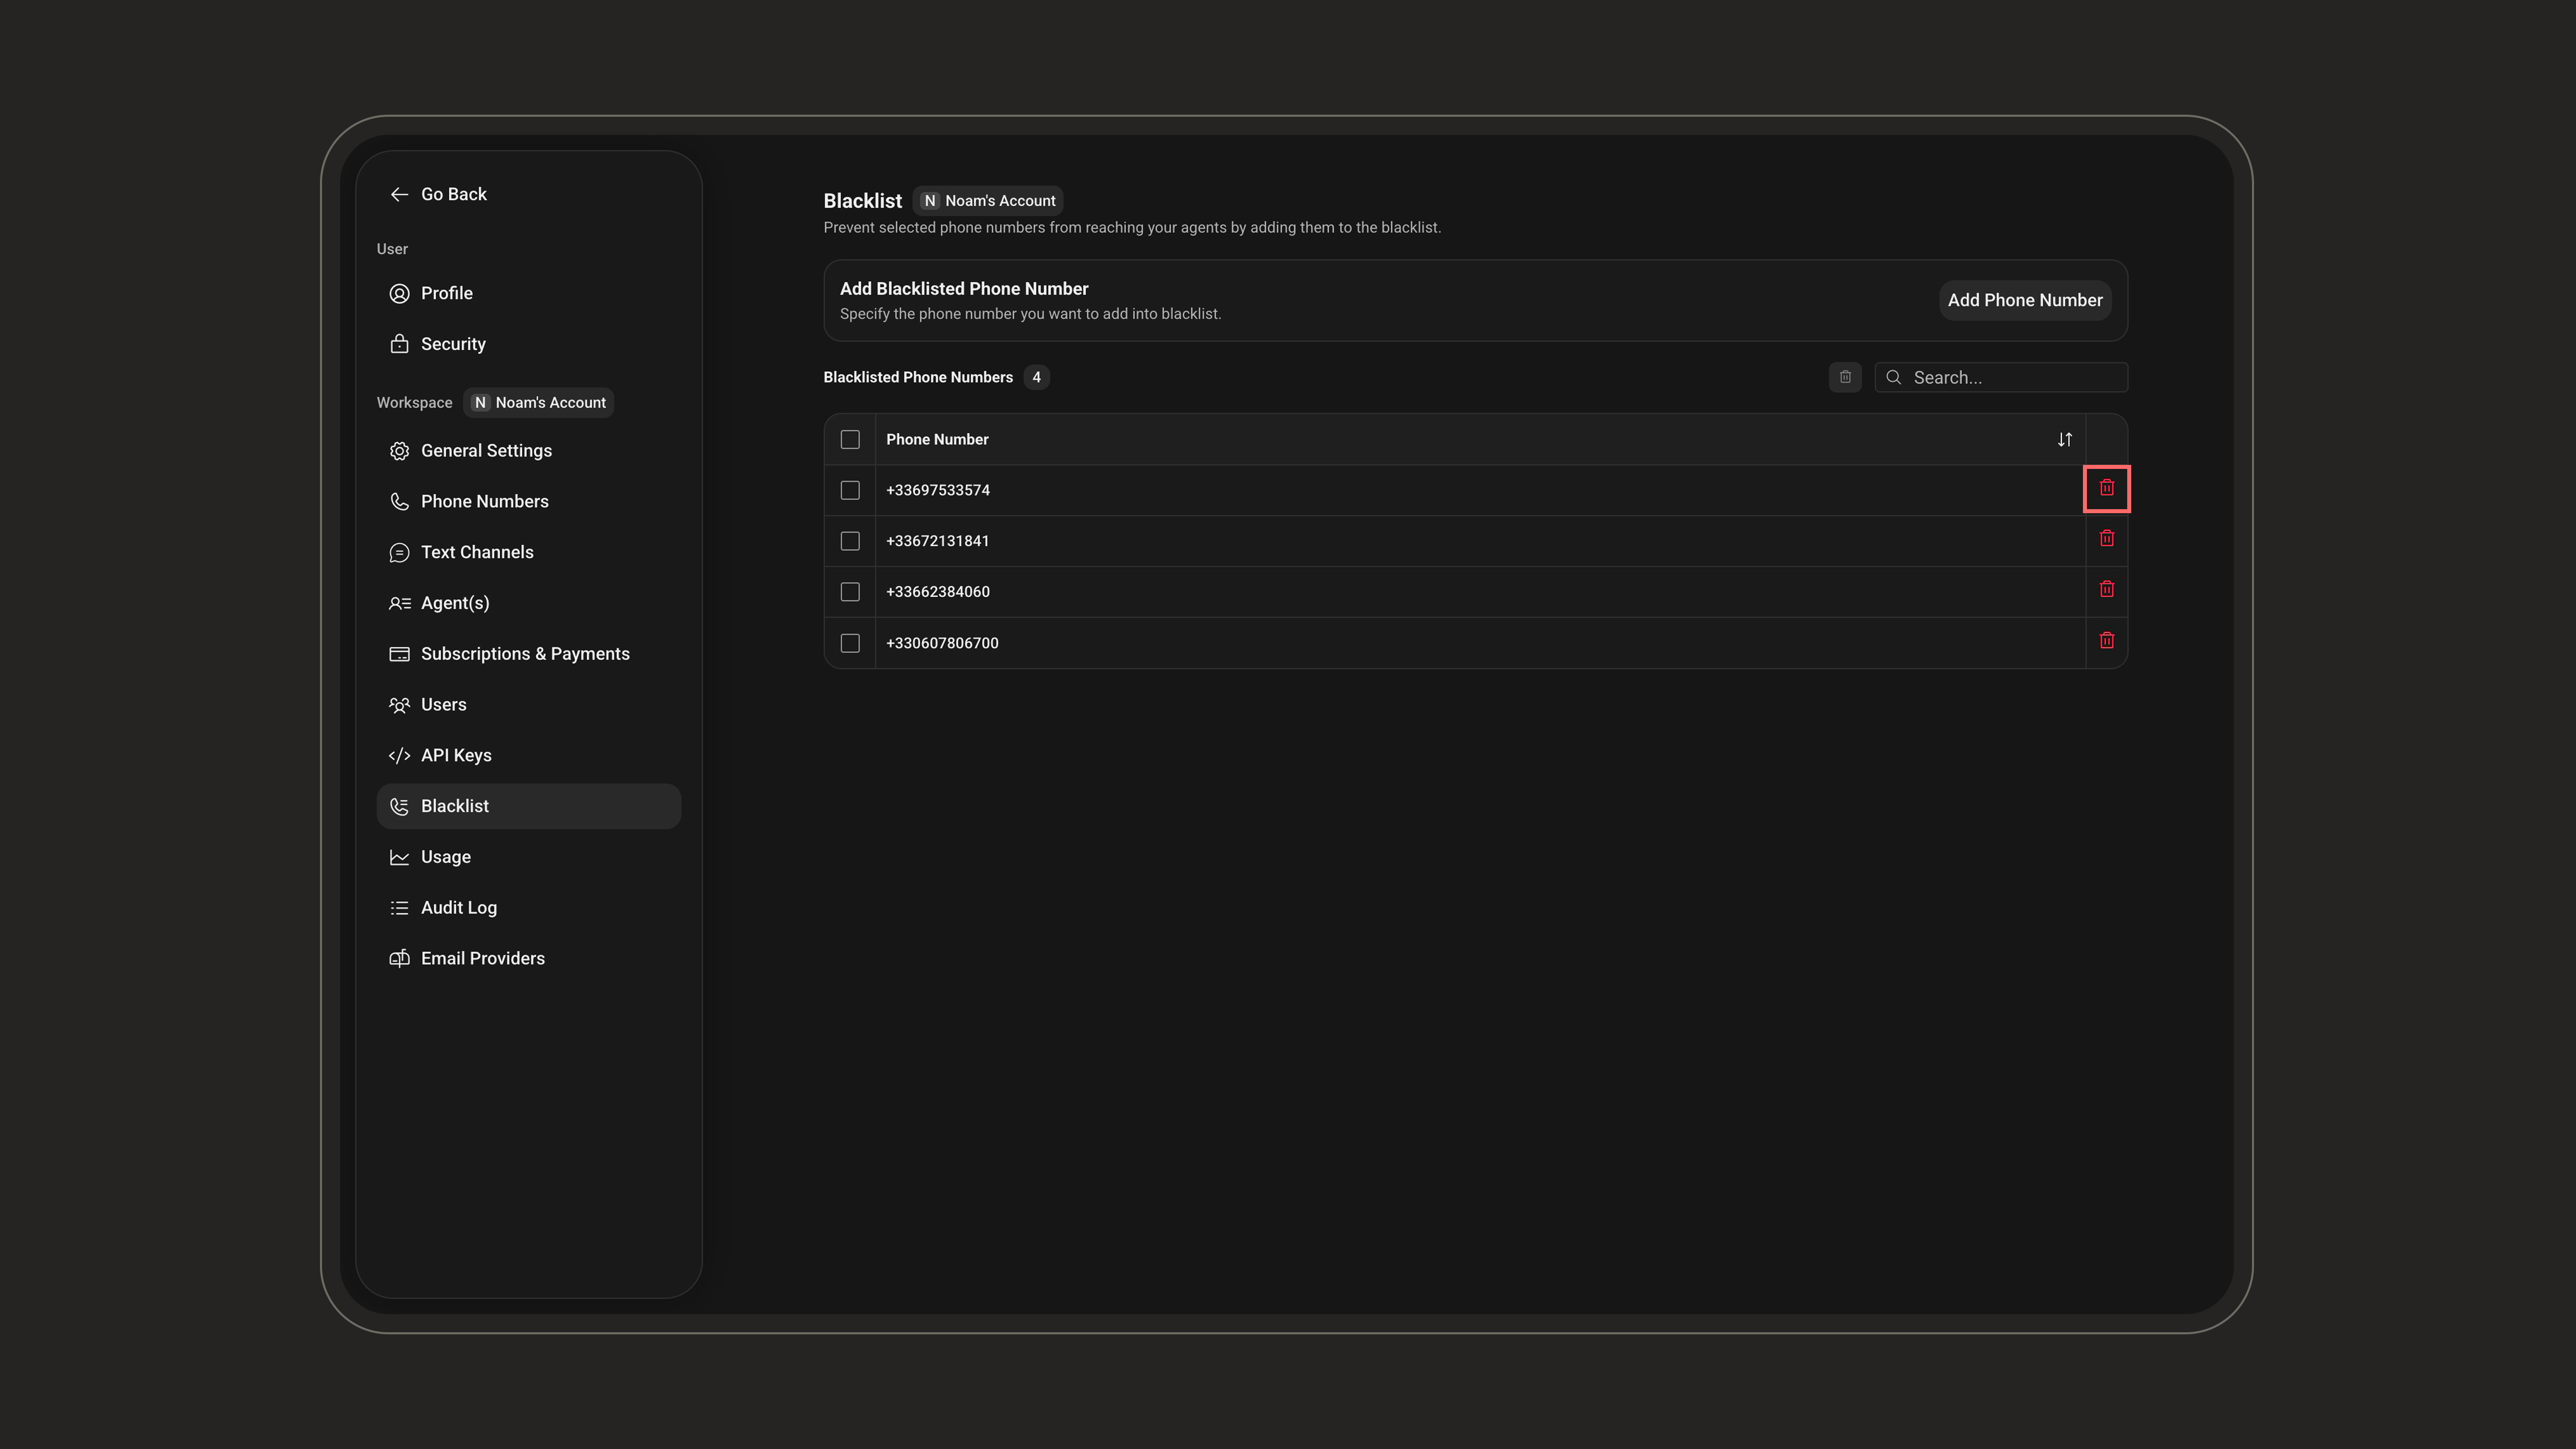View the Audit Log
2576x1449 pixels.
point(528,908)
